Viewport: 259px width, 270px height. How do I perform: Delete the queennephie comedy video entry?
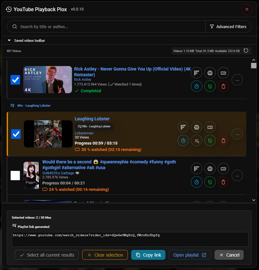(x=223, y=182)
